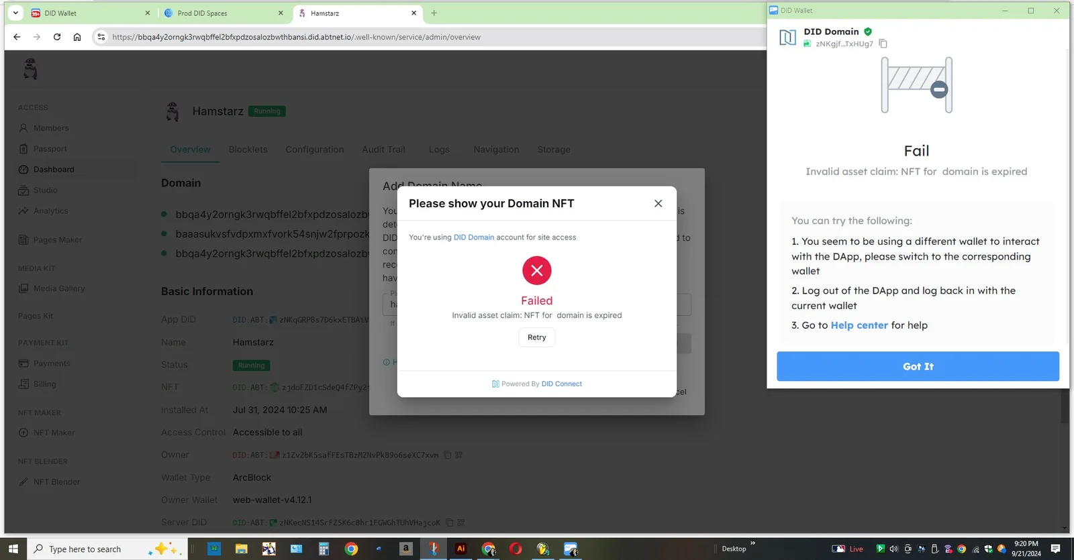Show QR code for Owner DID
The image size is (1074, 560).
coord(459,455)
